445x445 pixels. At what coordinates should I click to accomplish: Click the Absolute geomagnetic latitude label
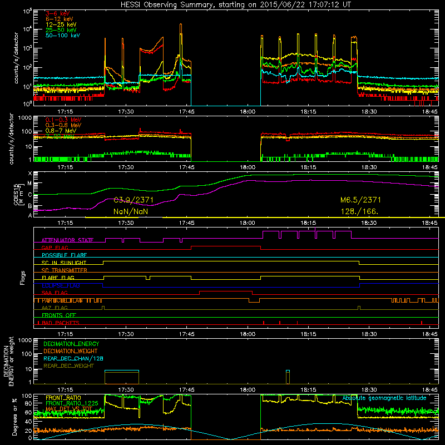pyautogui.click(x=384, y=398)
